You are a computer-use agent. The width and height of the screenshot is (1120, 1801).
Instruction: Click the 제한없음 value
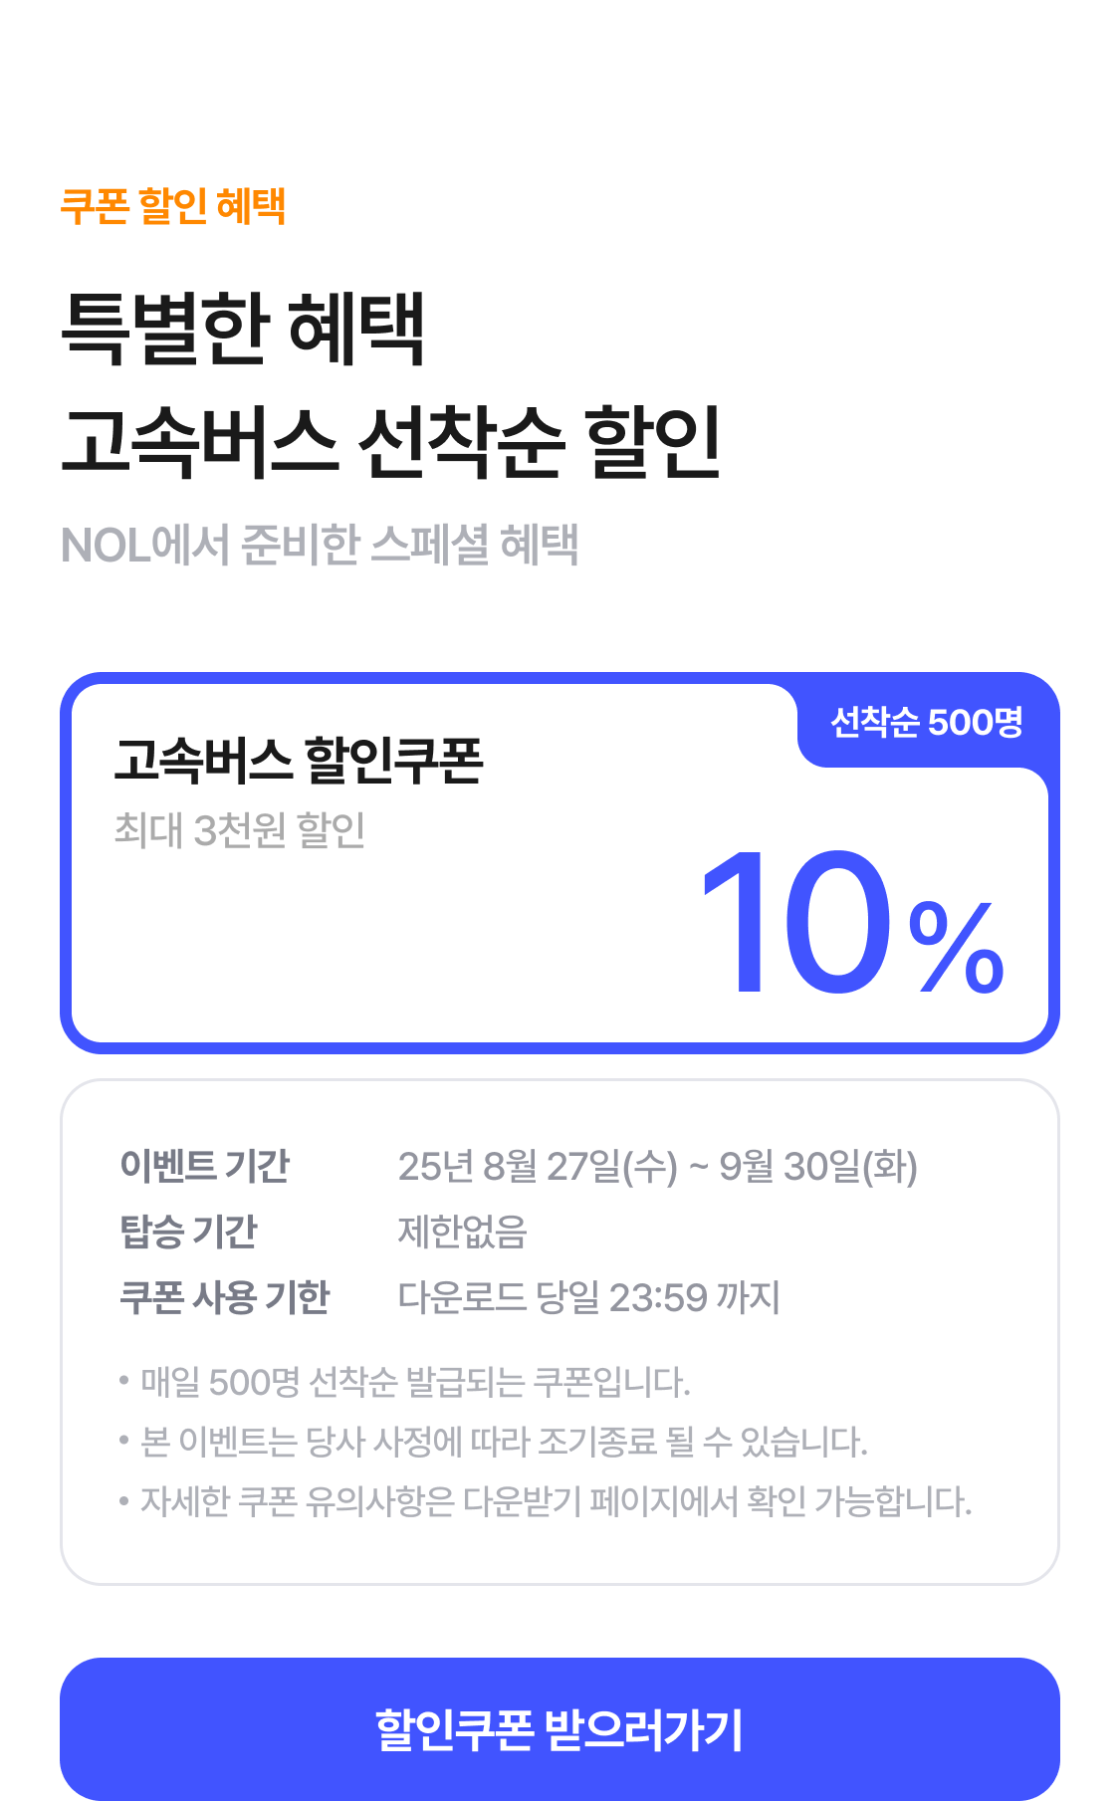(462, 1232)
